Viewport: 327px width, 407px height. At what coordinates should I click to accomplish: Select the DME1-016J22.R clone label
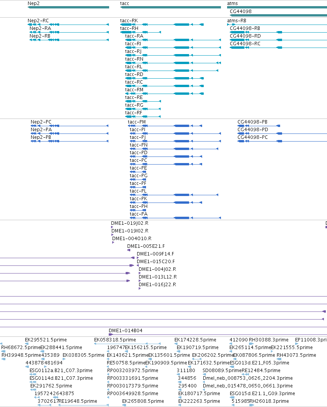click(157, 285)
